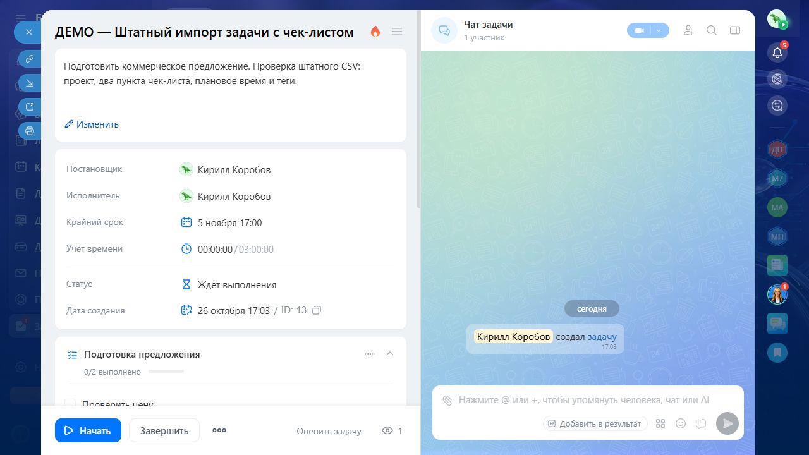
Task: Select creator Кирилл Коробов in Постановщик row
Action: point(226,169)
